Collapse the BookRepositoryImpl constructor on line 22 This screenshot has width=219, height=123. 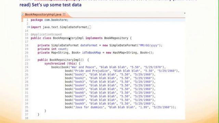29,60
